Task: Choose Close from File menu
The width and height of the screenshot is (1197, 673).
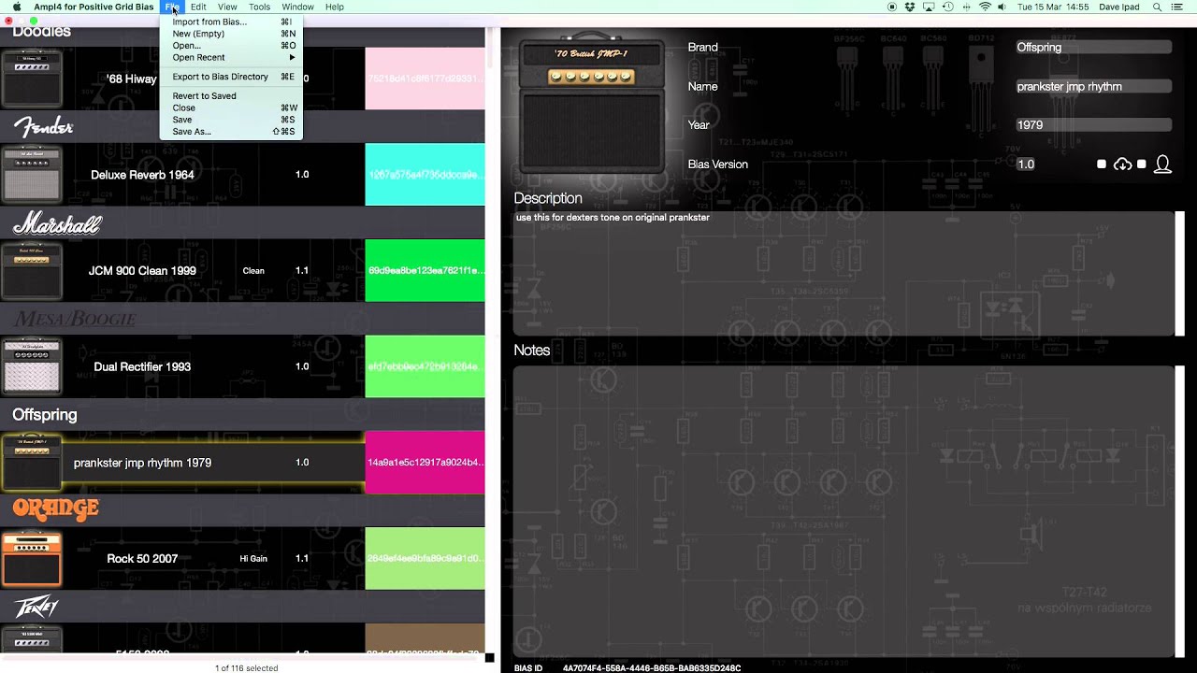Action: (231, 107)
